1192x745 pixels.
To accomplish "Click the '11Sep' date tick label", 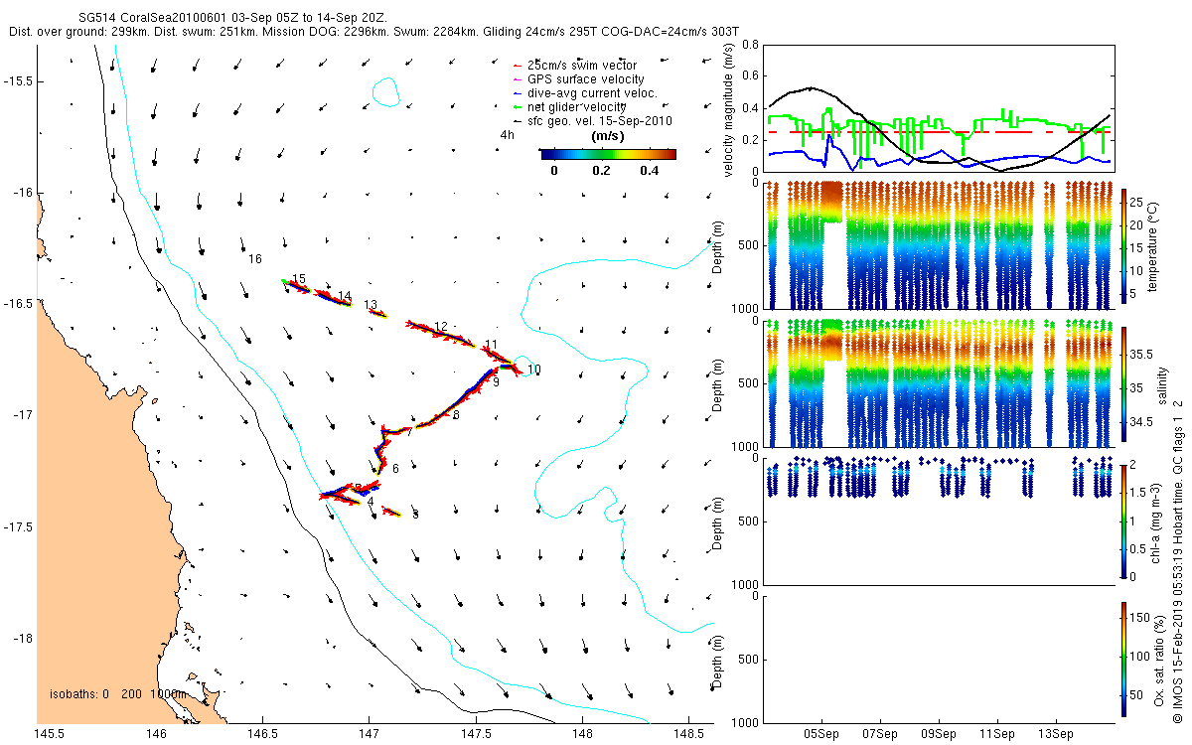I will [x=996, y=734].
